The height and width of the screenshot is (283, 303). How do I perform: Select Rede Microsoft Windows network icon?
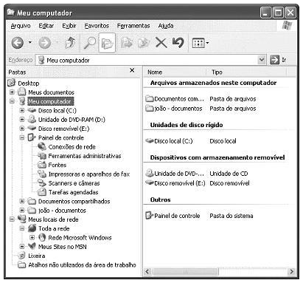tap(42, 237)
